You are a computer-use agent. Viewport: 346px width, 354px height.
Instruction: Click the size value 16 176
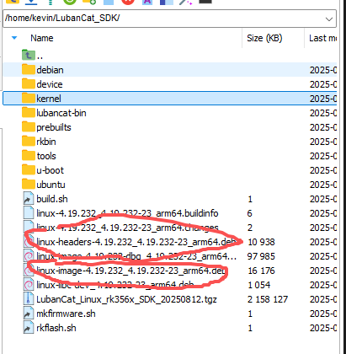click(261, 271)
